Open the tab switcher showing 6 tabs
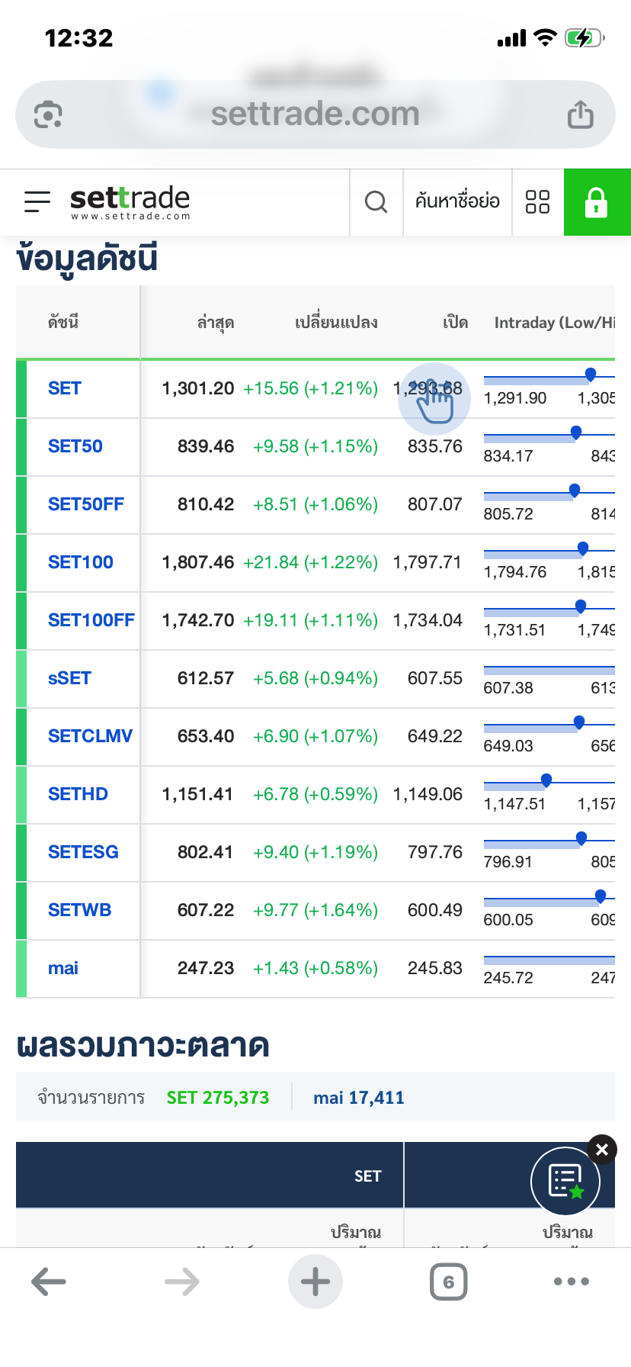 point(448,1282)
